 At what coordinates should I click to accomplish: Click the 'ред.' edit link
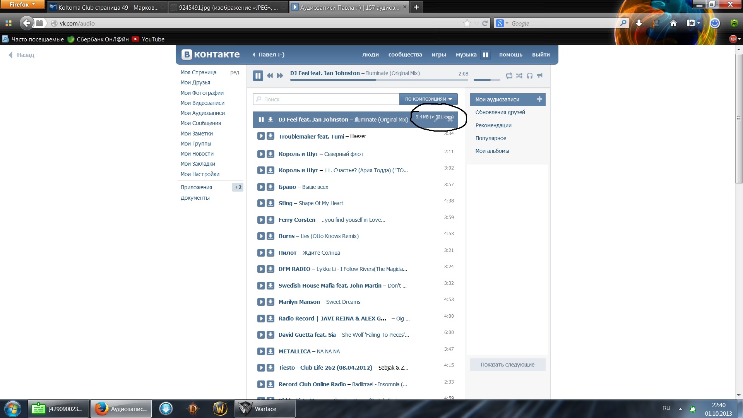pyautogui.click(x=235, y=72)
